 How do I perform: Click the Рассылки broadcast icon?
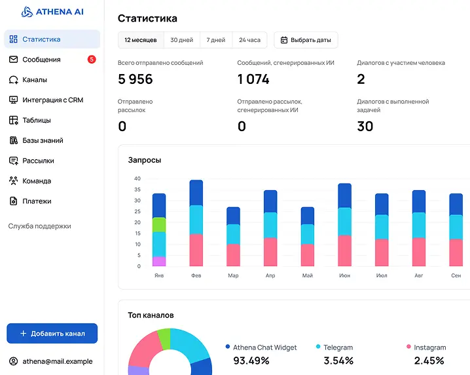coord(13,161)
